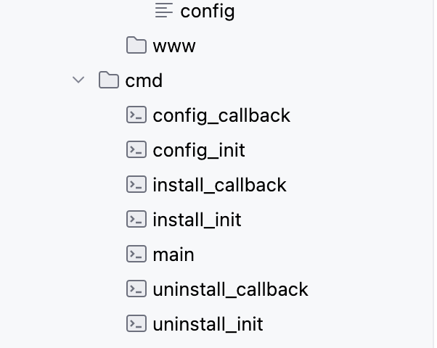The width and height of the screenshot is (437, 348).
Task: Open the config_init file
Action: (x=199, y=151)
